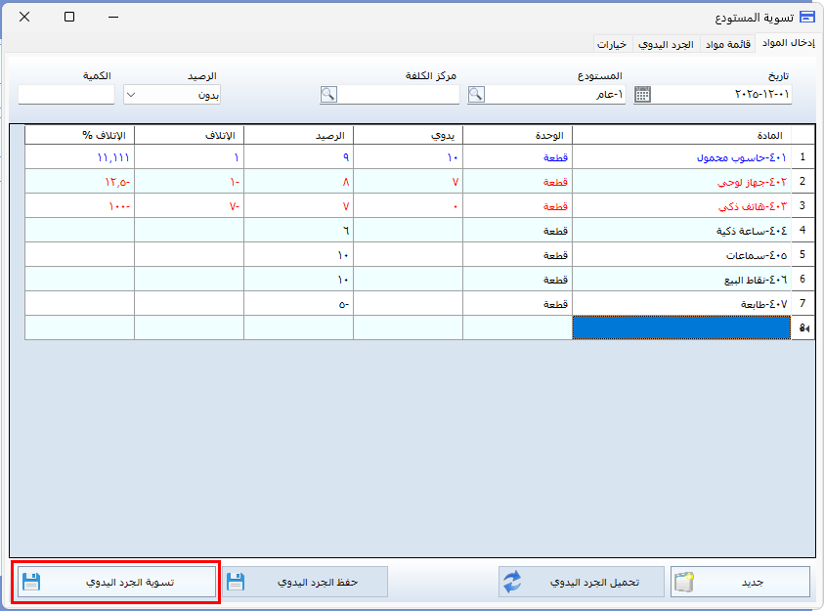
Task: Click the highlighted empty cell in new row
Action: point(681,328)
